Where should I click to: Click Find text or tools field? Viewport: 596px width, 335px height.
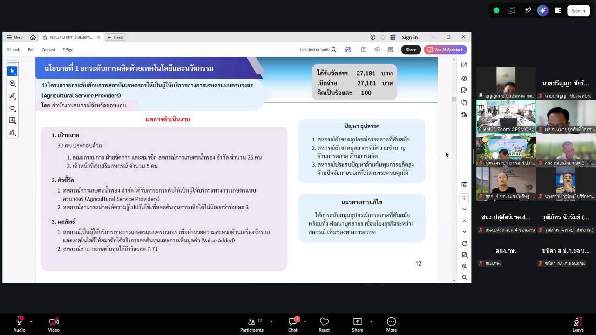coord(318,50)
